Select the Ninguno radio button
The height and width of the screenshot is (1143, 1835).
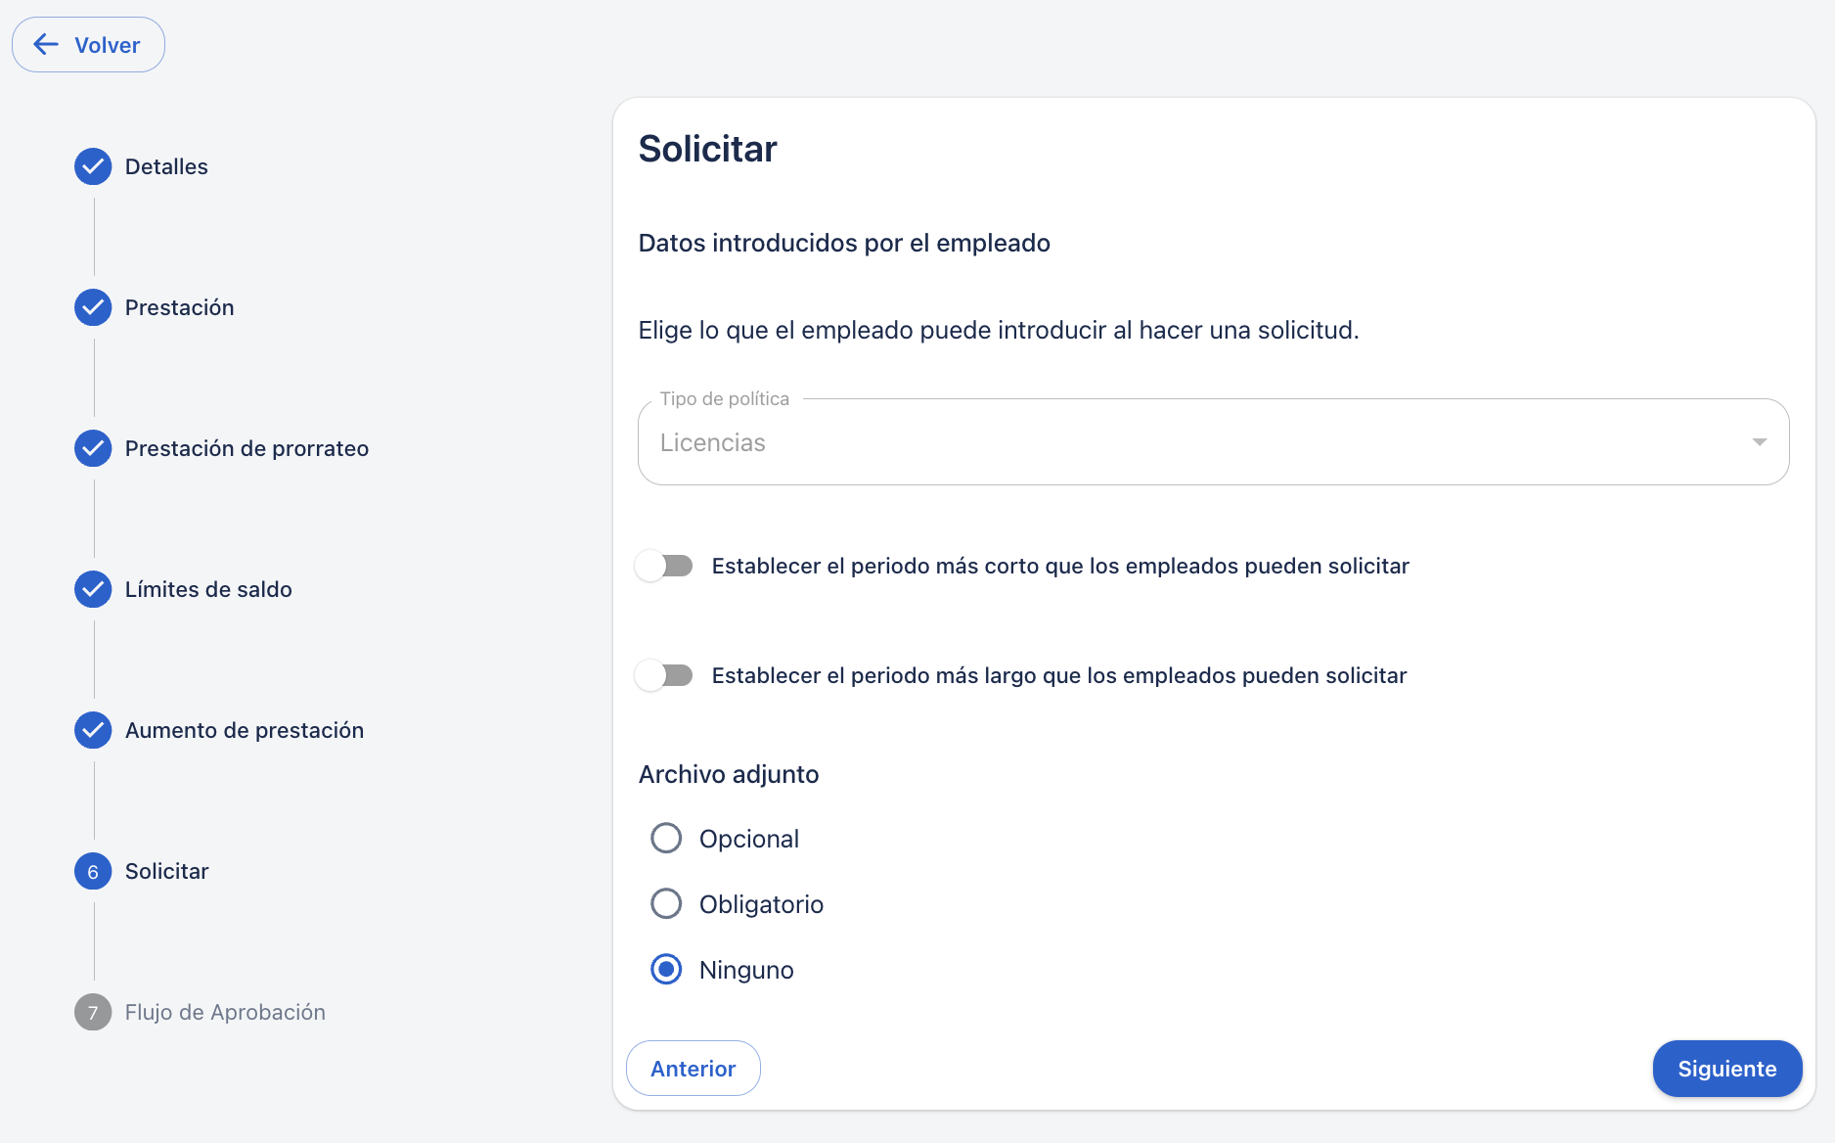(666, 969)
